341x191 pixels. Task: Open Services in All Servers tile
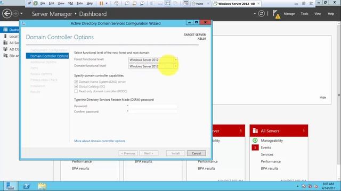(267, 154)
